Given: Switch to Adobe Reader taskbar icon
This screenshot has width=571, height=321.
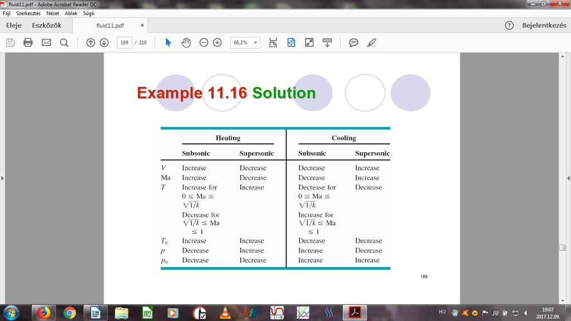Looking at the screenshot, I should (354, 313).
